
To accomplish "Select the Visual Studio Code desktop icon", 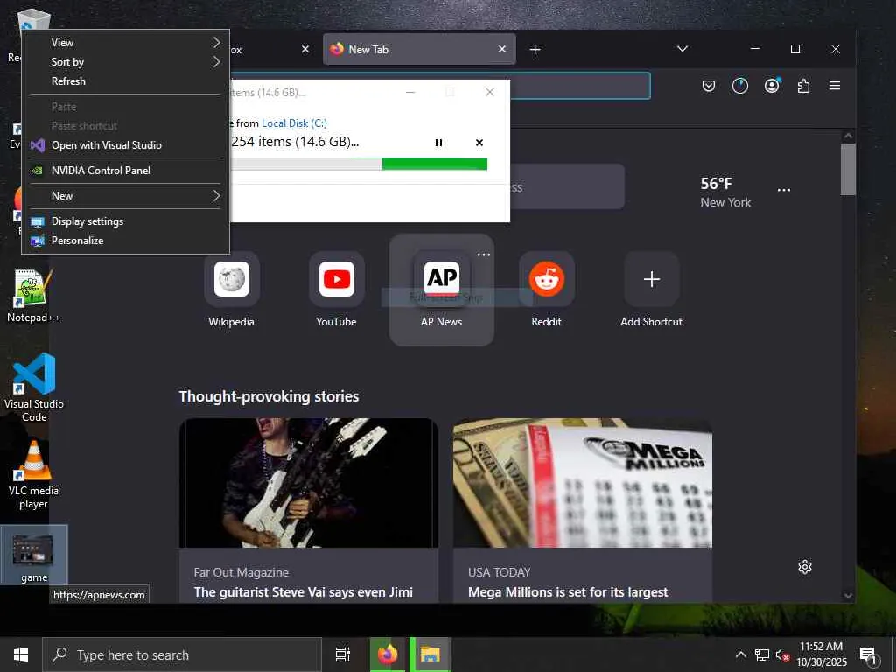I will (x=34, y=388).
